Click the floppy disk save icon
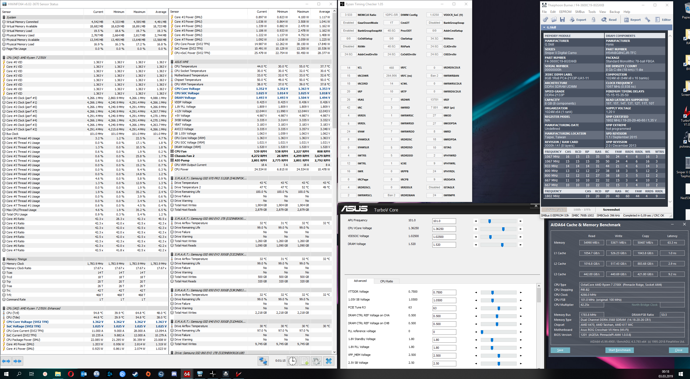Screen dimensions: 690x379 coord(562,19)
